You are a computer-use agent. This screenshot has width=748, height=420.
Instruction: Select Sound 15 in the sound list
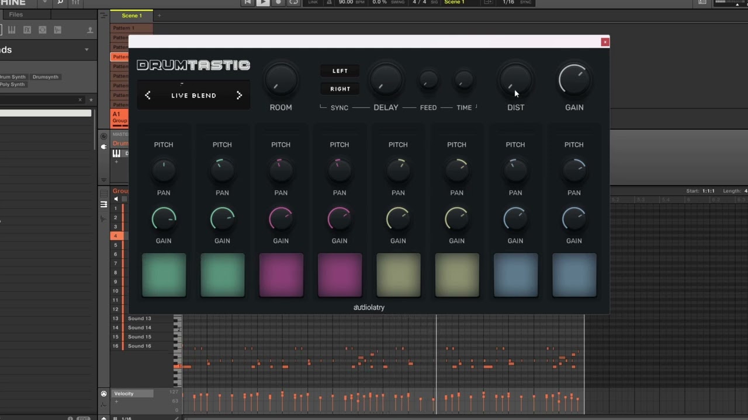[140, 337]
